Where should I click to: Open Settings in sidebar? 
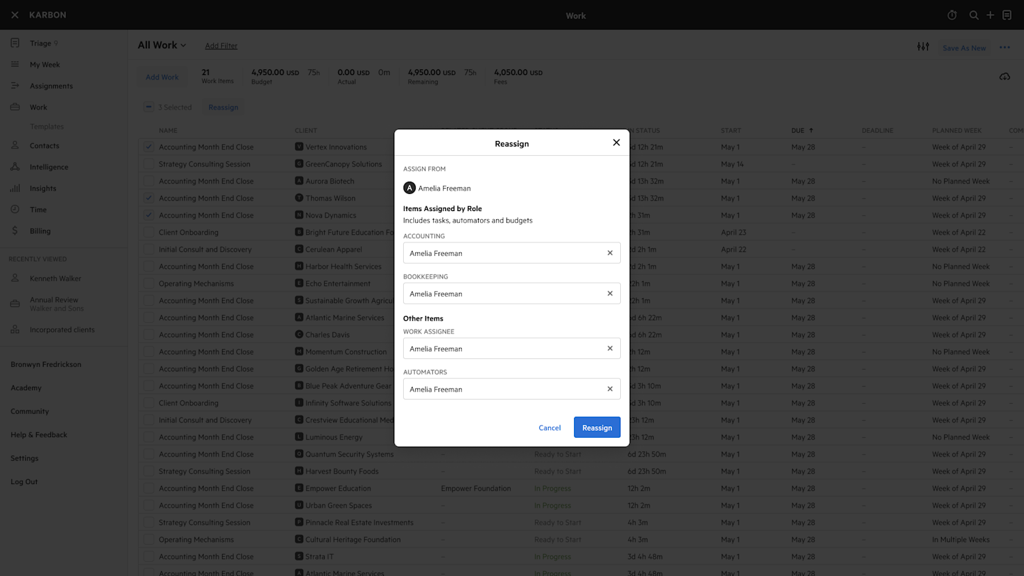(25, 458)
